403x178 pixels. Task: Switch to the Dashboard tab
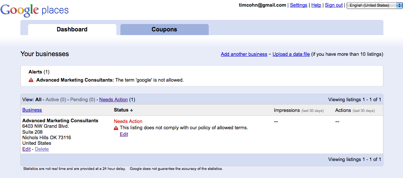coord(72,30)
